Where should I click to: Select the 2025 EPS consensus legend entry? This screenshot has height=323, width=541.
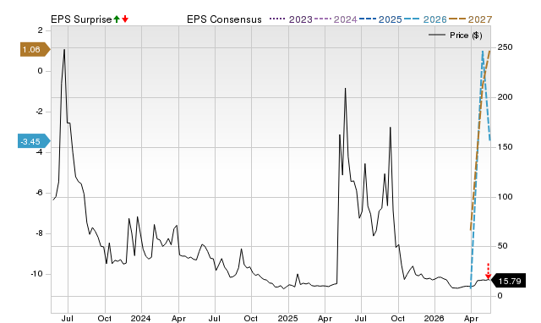pos(380,19)
